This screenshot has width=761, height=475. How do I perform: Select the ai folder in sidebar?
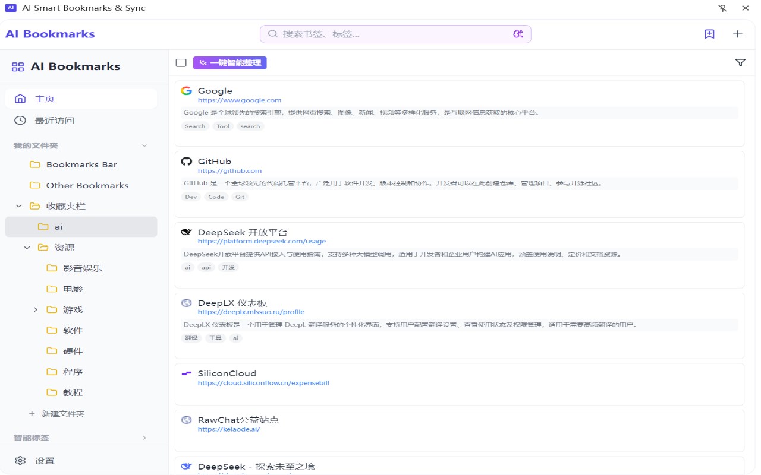click(81, 227)
